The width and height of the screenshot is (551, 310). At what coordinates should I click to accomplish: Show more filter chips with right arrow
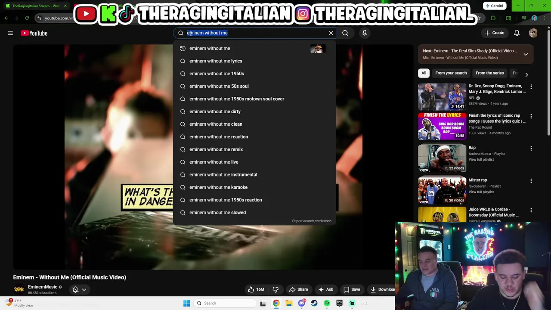(526, 74)
